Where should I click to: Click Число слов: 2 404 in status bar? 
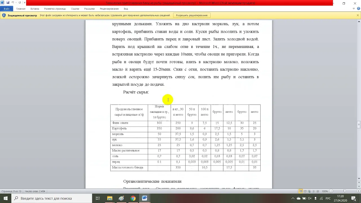[x=35, y=191]
